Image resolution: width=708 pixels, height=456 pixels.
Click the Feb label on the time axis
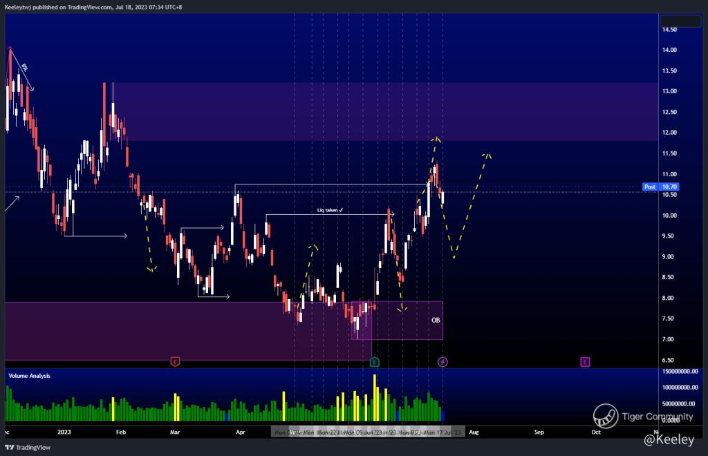(x=120, y=432)
